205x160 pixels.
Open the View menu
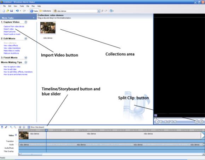click(15, 6)
